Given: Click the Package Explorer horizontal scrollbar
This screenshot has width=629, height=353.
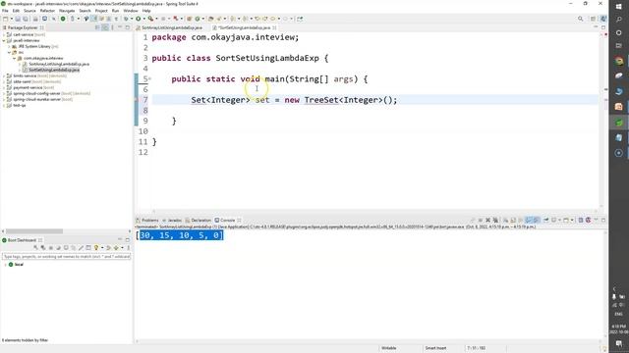Looking at the screenshot, I should pyautogui.click(x=34, y=231).
